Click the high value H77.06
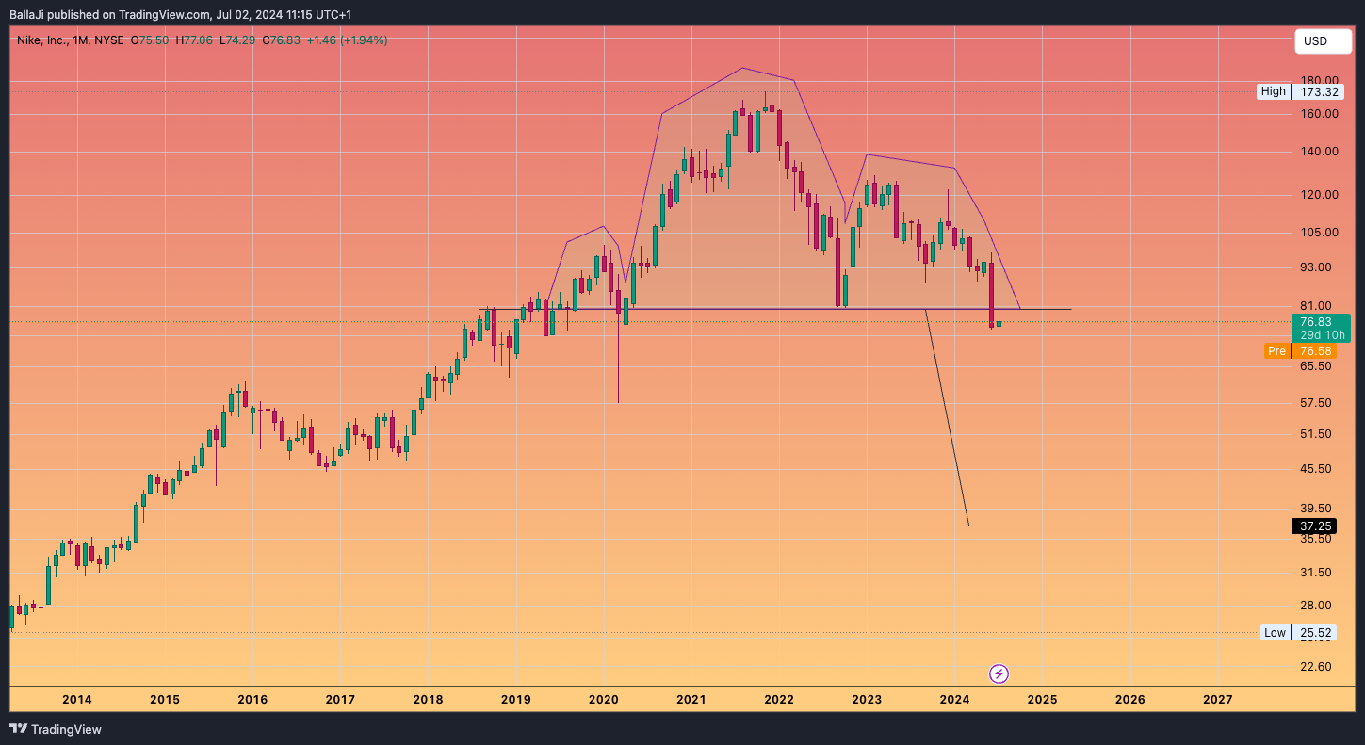The width and height of the screenshot is (1365, 745). pos(195,40)
